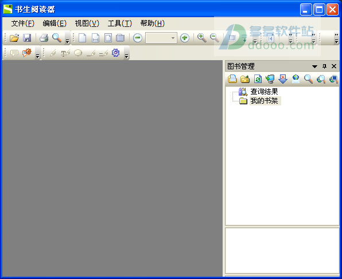Open the 工具(T) menu

coord(120,23)
